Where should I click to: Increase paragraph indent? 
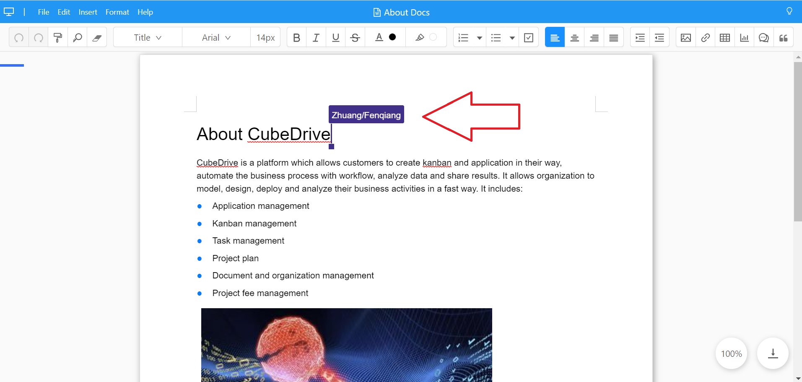click(640, 38)
